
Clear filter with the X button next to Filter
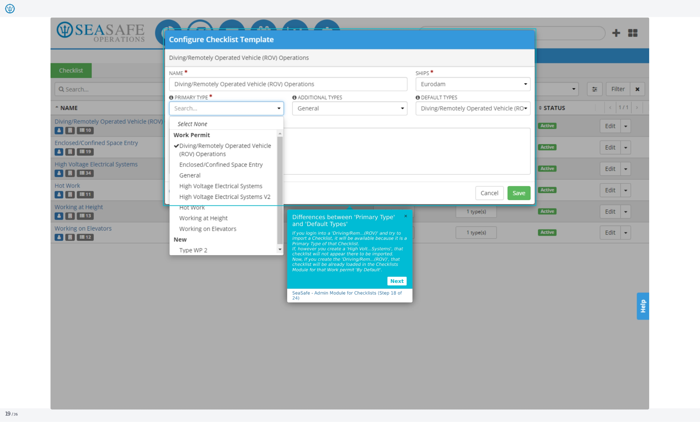[637, 89]
